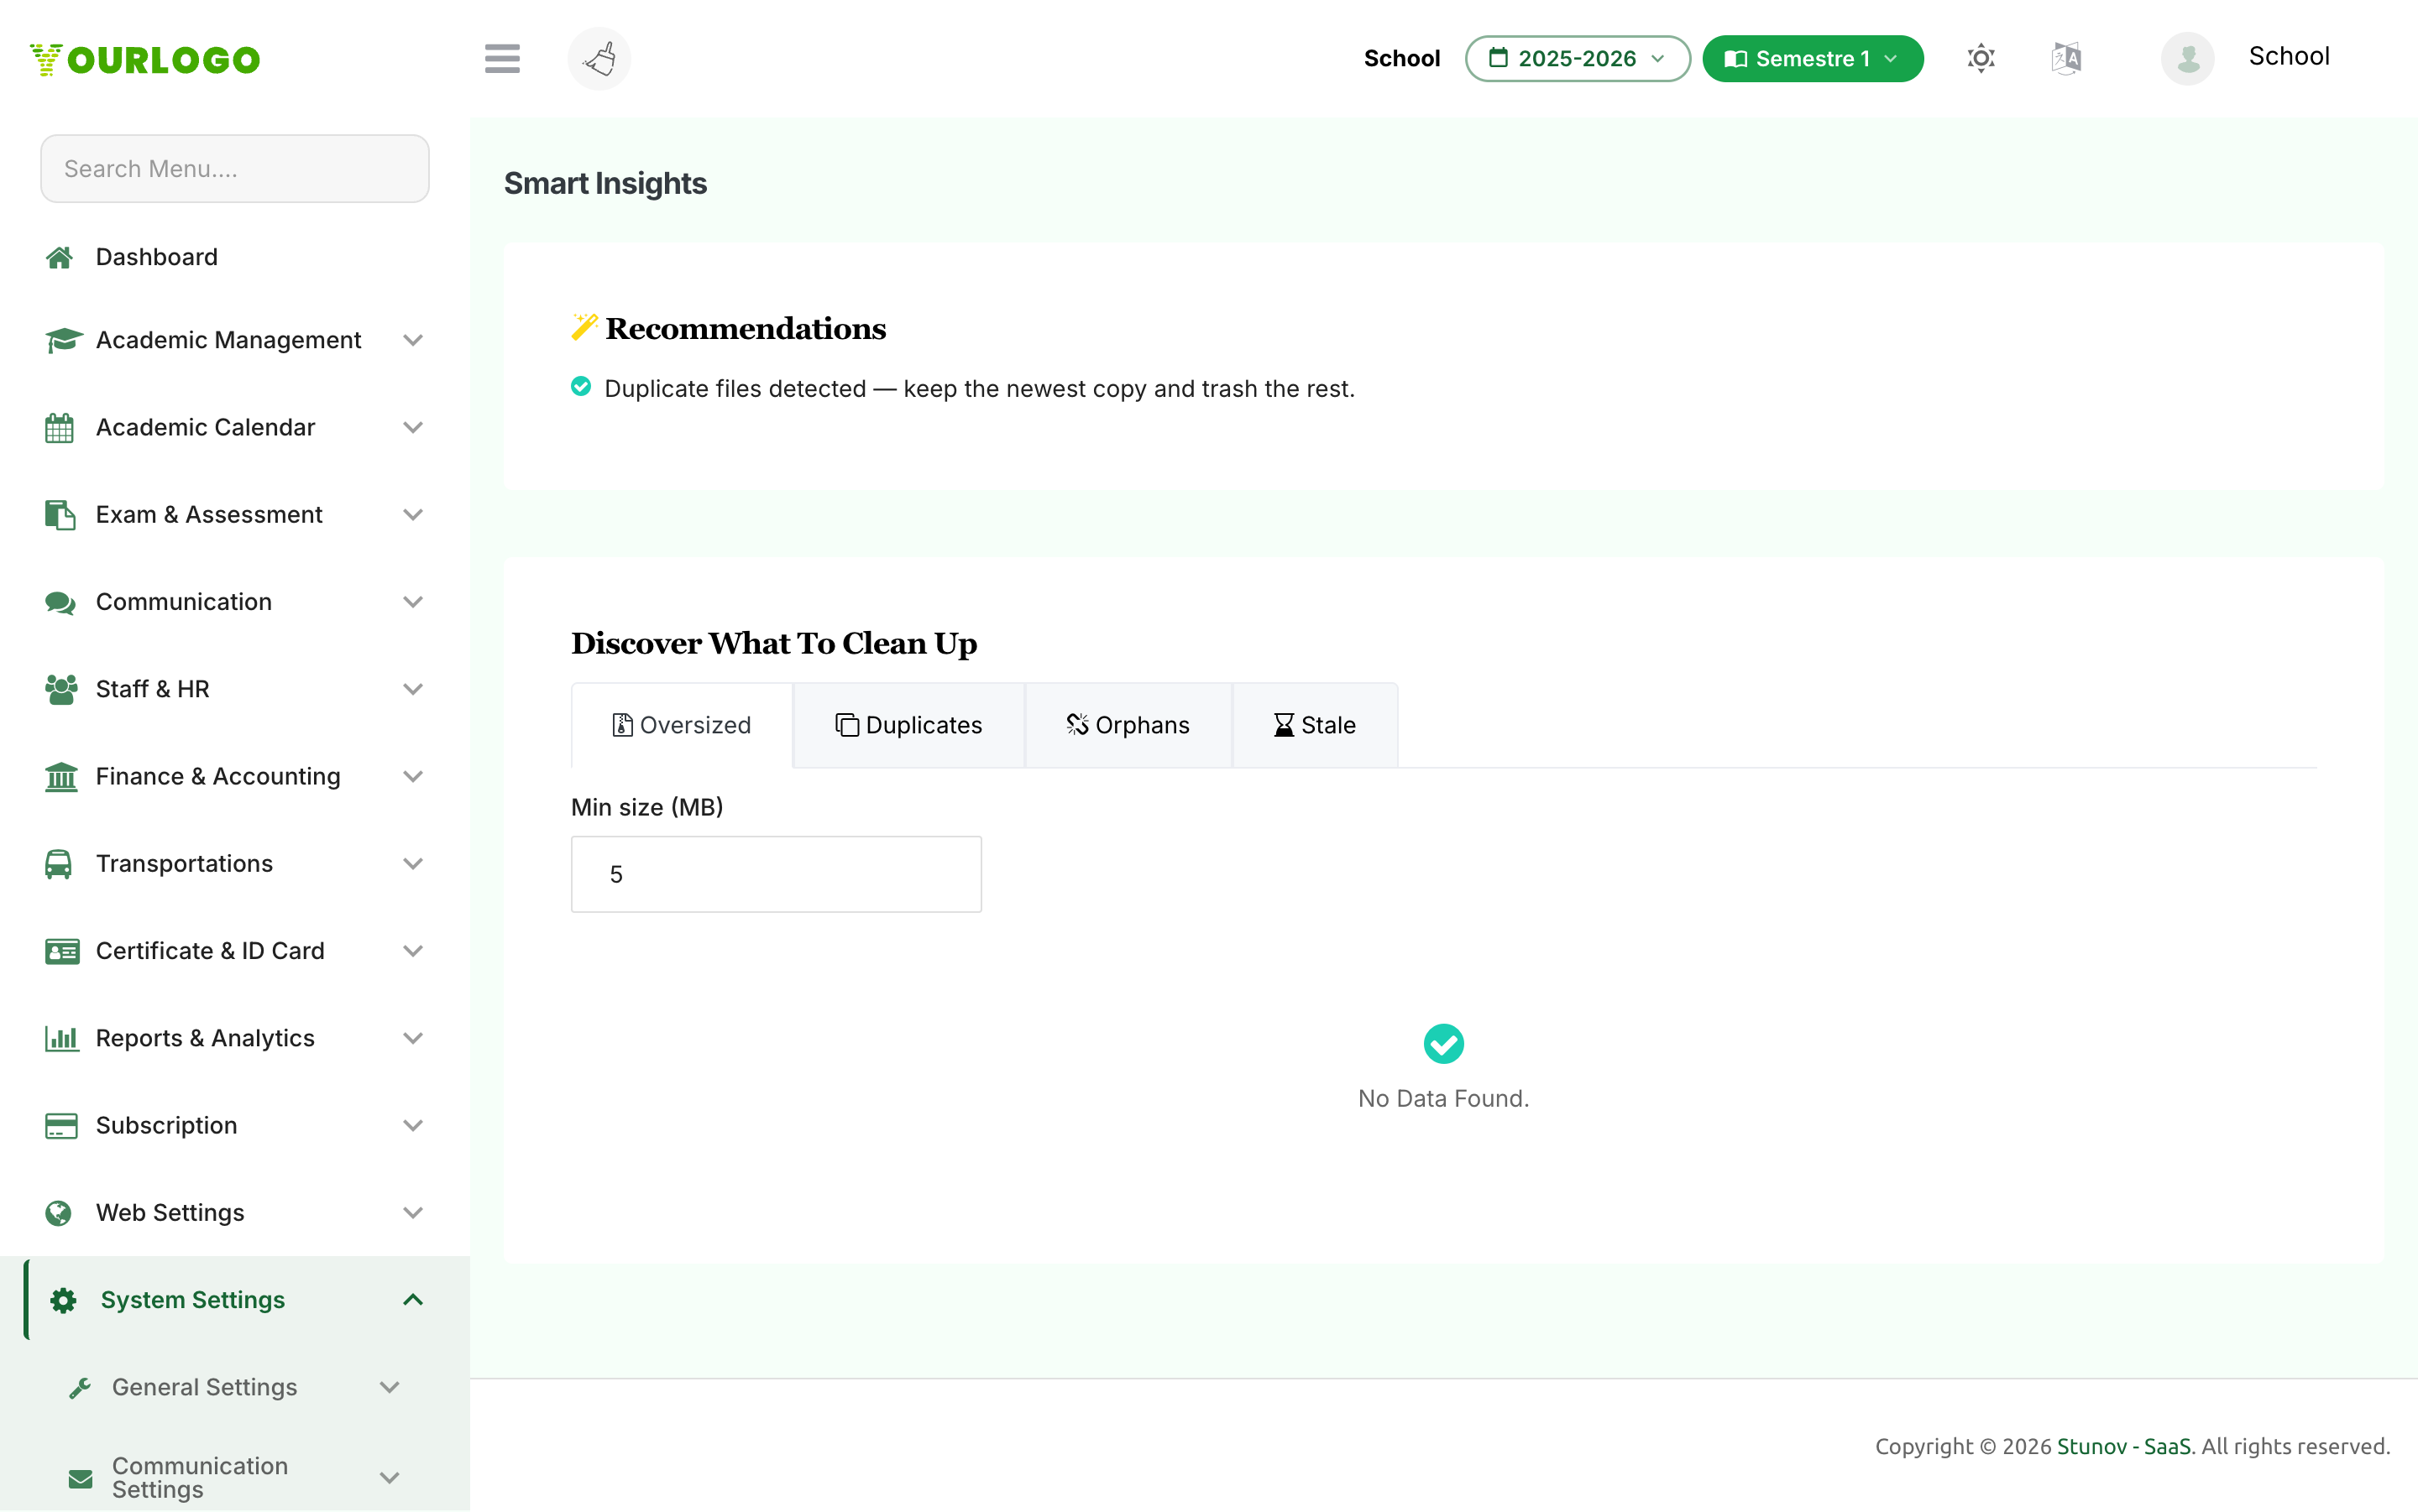Switch to the Duplicates tab
2418x1512 pixels.
point(908,725)
